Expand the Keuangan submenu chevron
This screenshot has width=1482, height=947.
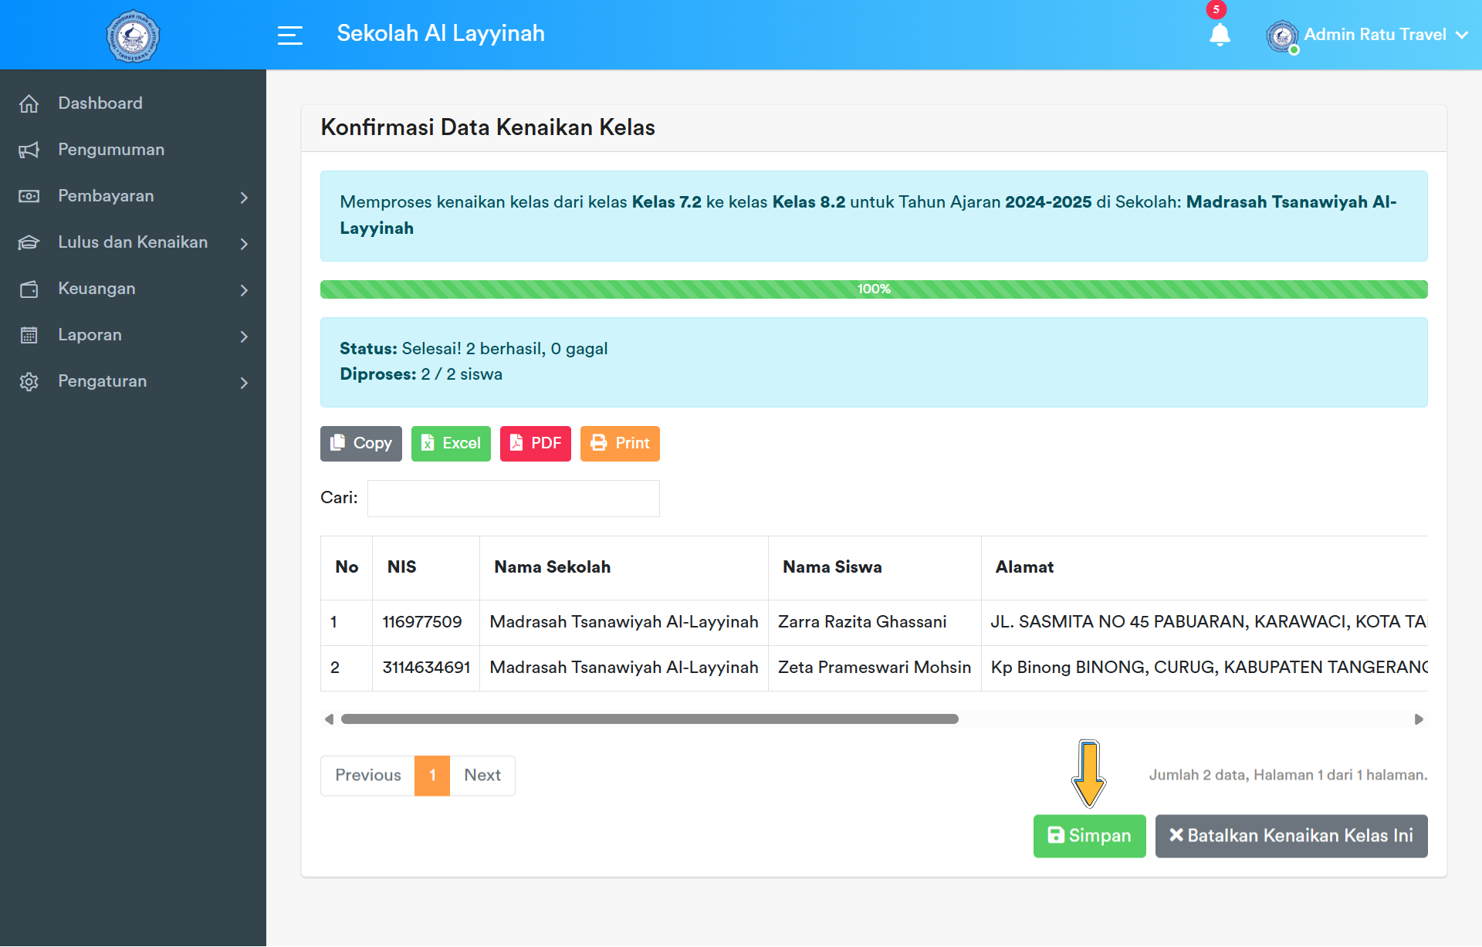(244, 290)
